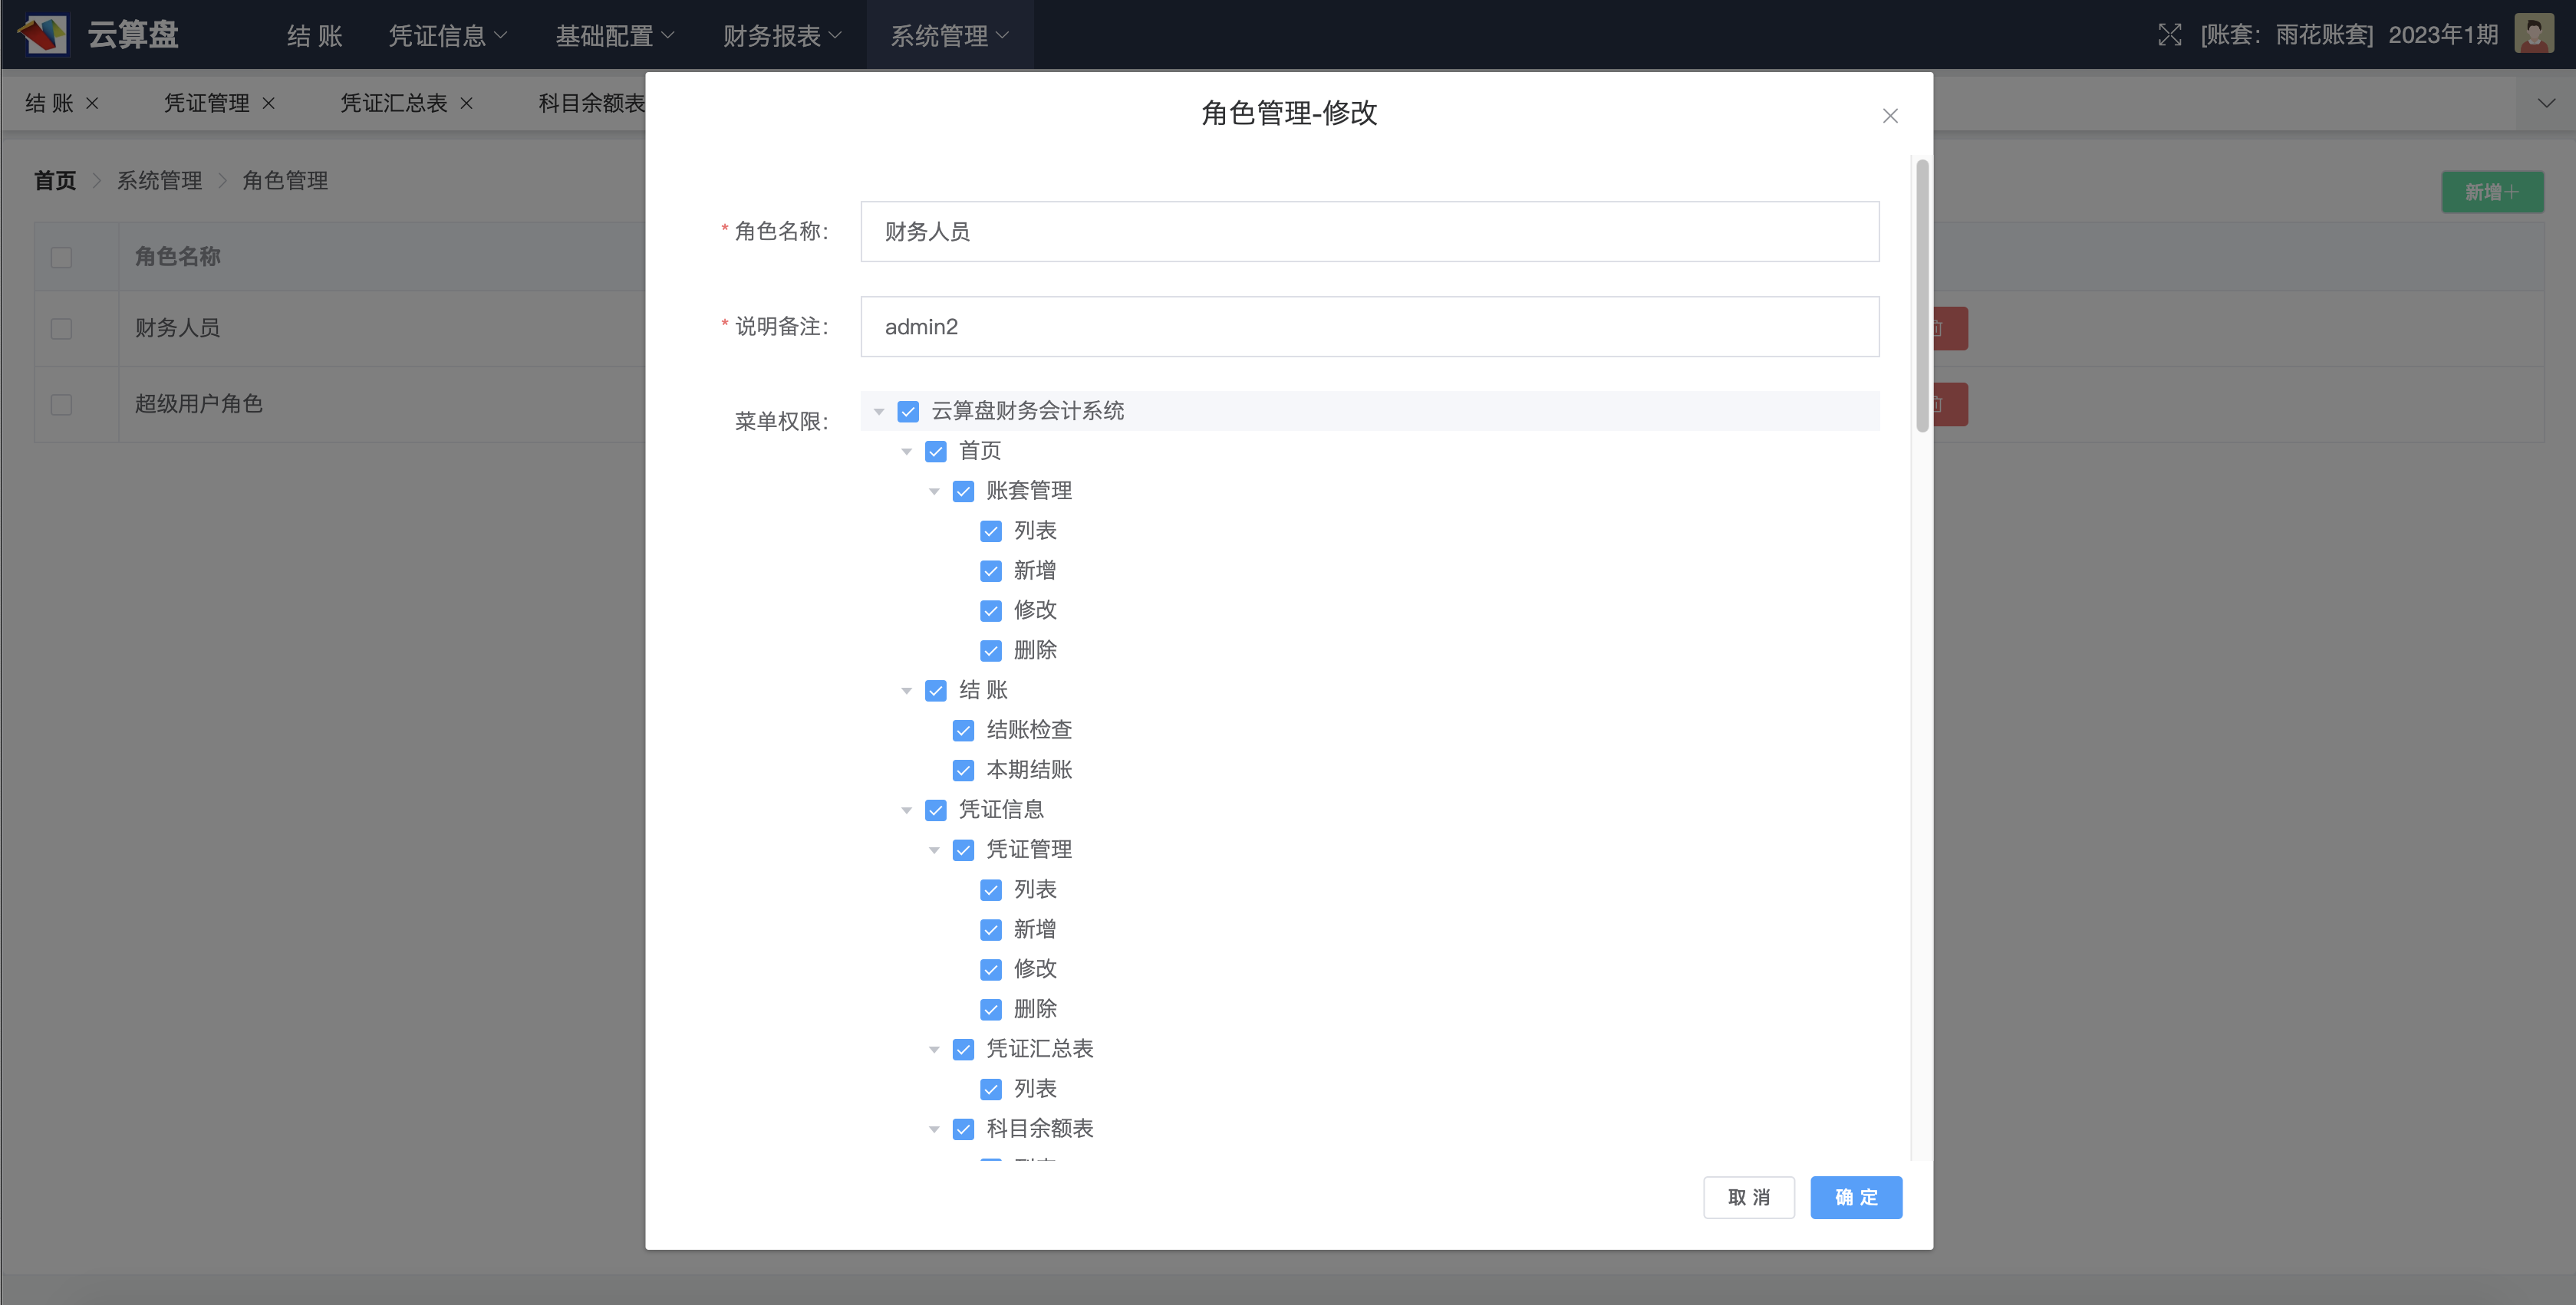This screenshot has width=2576, height=1305.
Task: Go to 首页 breadcrumb link
Action: [55, 181]
